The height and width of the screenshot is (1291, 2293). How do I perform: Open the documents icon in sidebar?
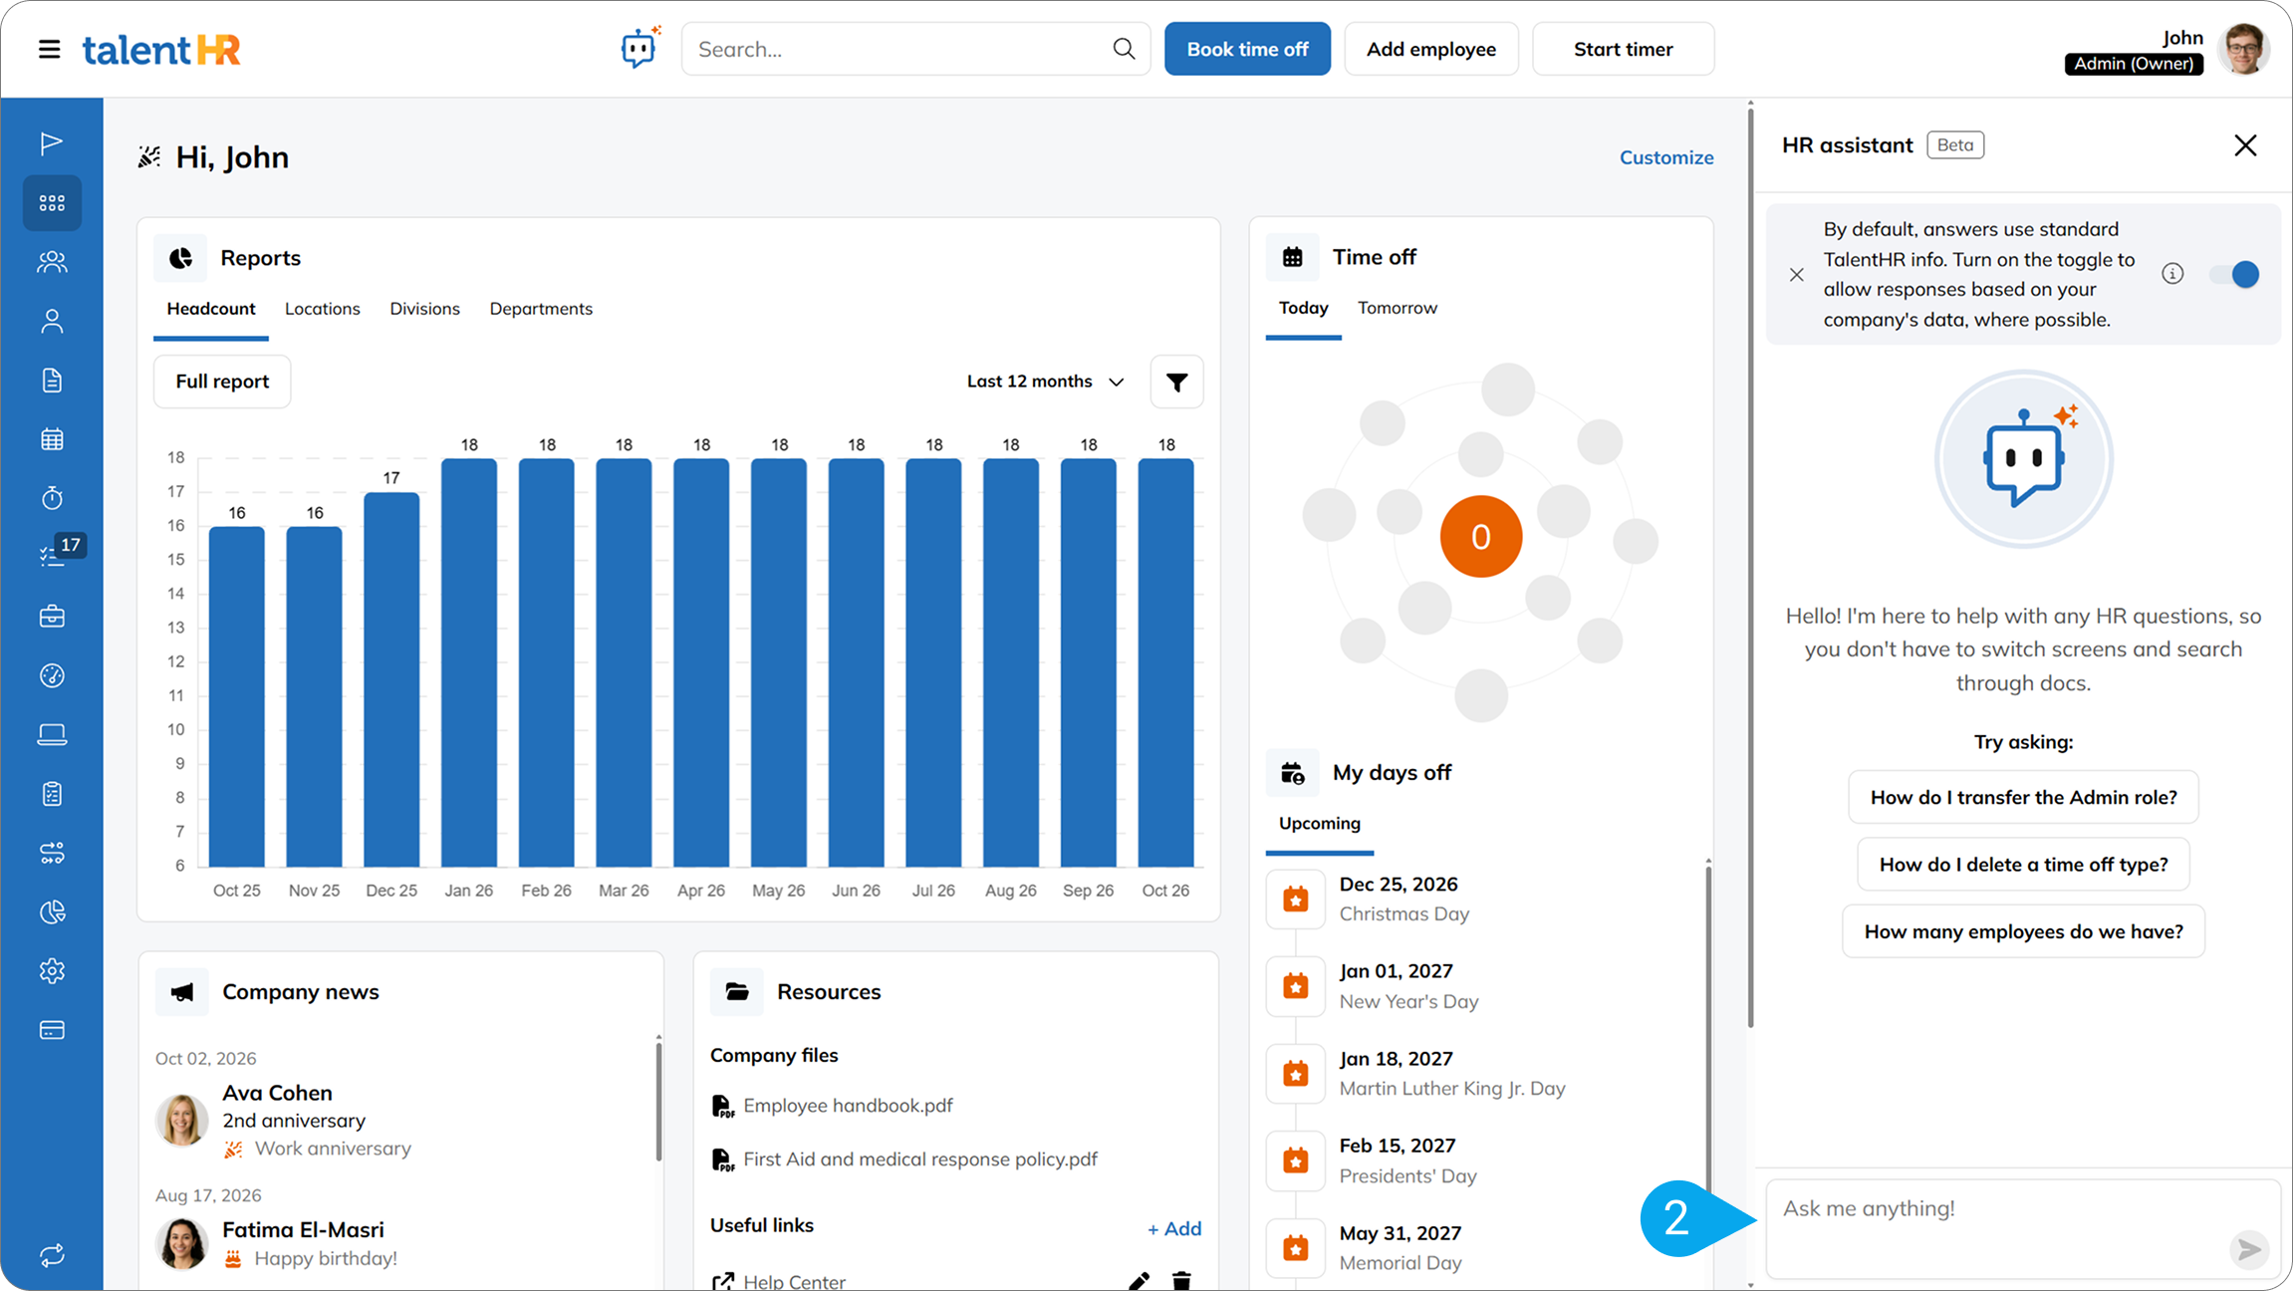tap(52, 381)
